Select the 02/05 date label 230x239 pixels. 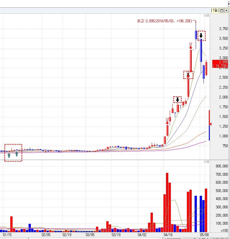[x=46, y=235]
